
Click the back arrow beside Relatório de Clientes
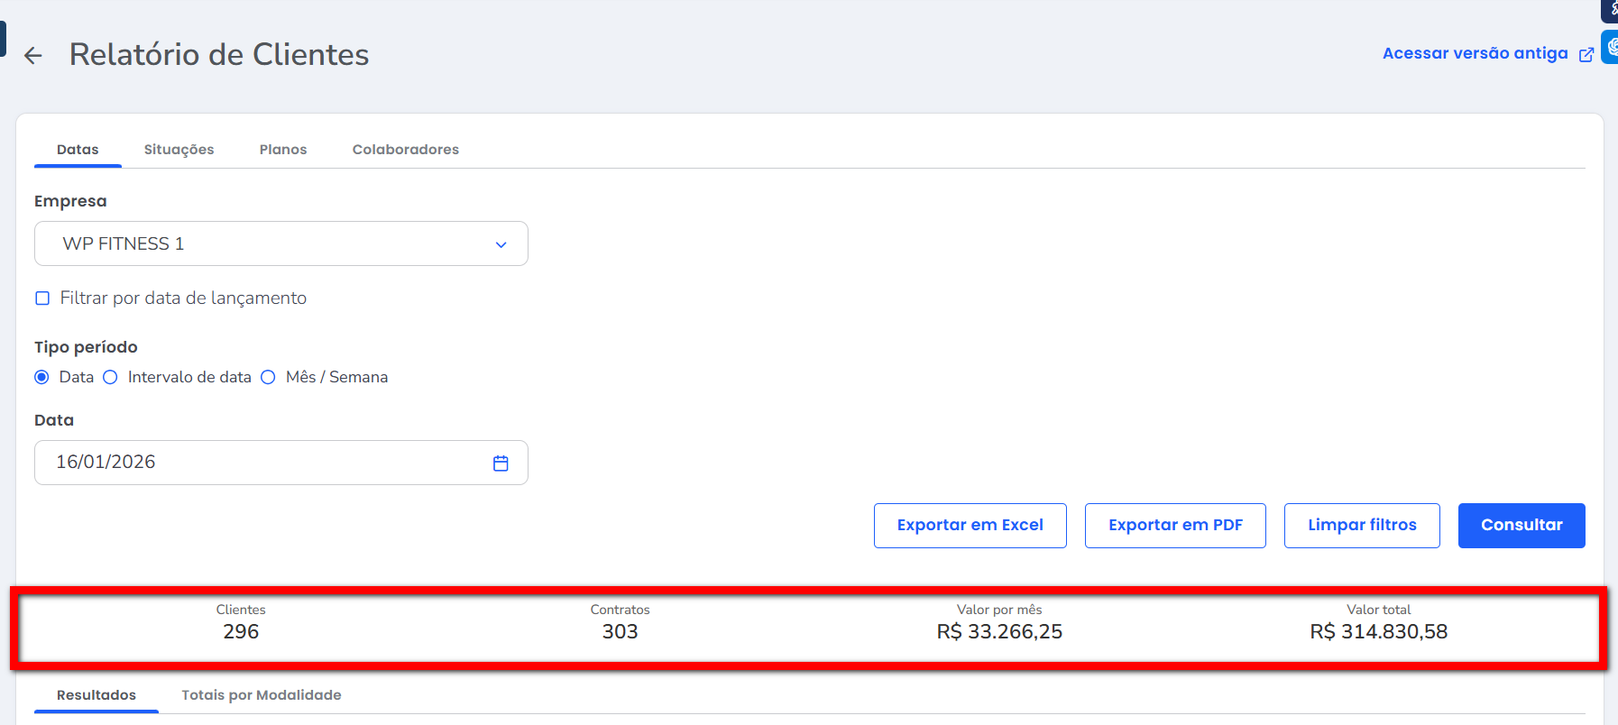(33, 56)
